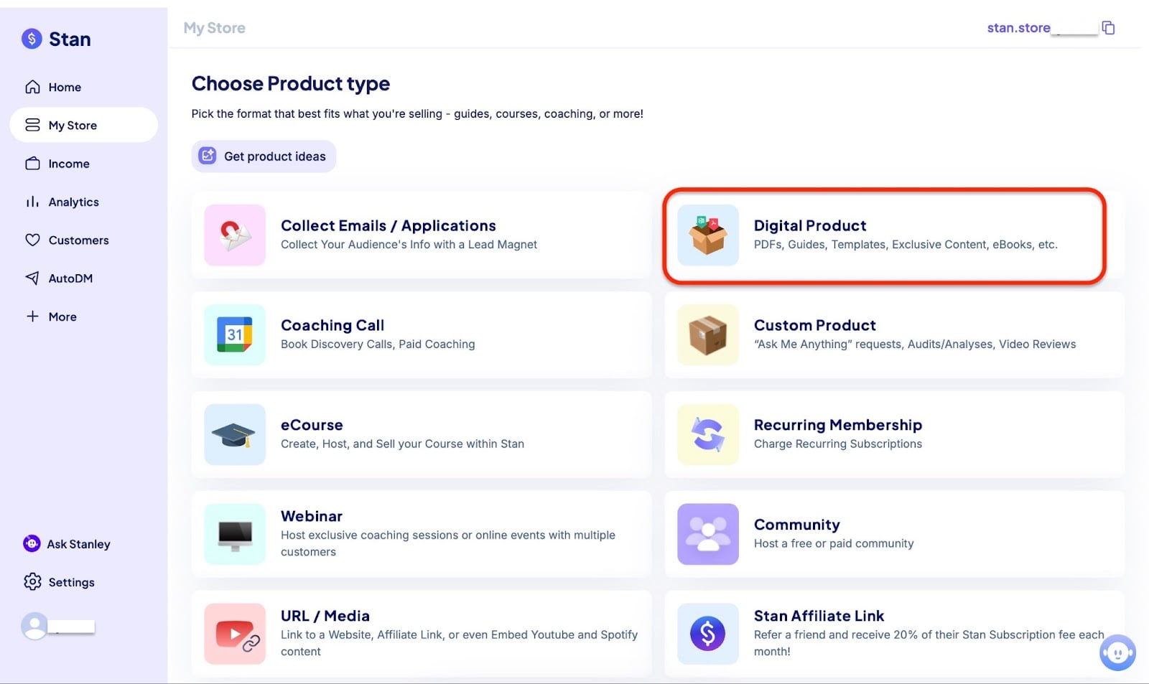The width and height of the screenshot is (1149, 684).
Task: Click the Community people icon
Action: [x=708, y=534]
